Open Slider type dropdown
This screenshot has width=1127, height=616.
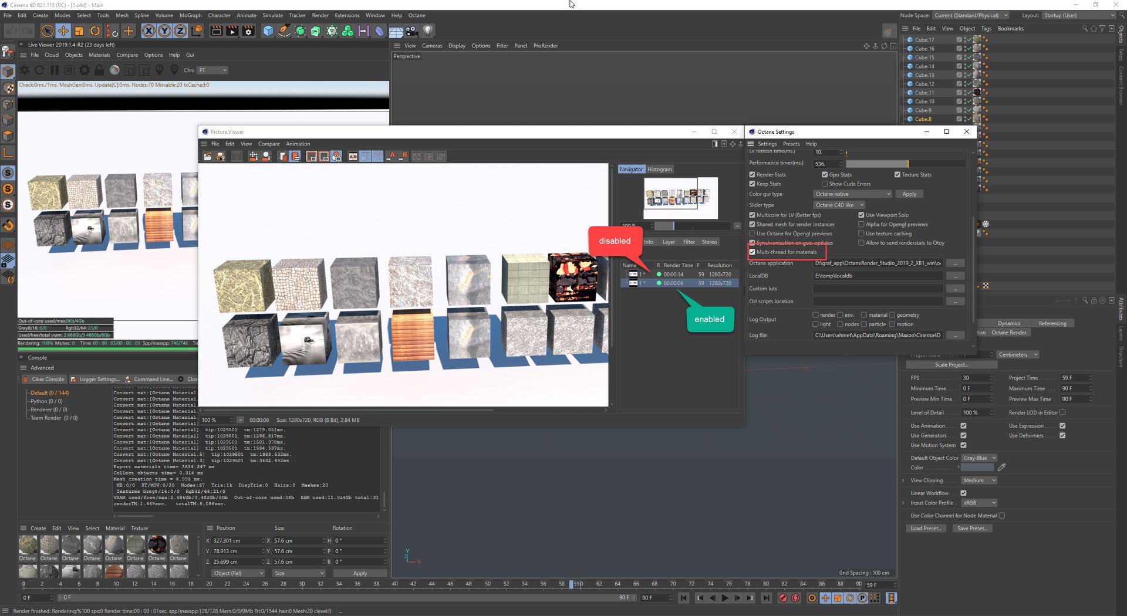point(839,205)
